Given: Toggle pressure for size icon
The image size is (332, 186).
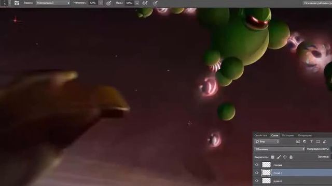Looking at the screenshot, I should 155,3.
